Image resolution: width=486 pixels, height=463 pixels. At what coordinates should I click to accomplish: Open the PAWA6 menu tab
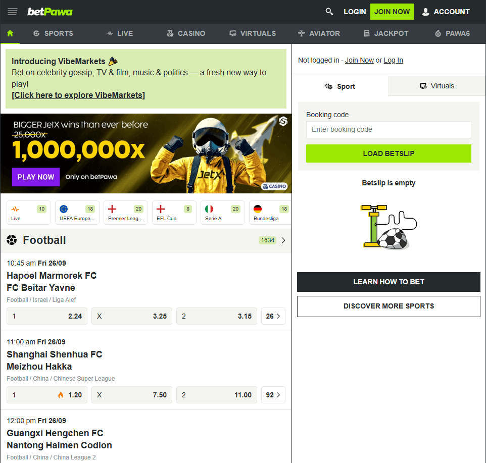click(x=453, y=33)
